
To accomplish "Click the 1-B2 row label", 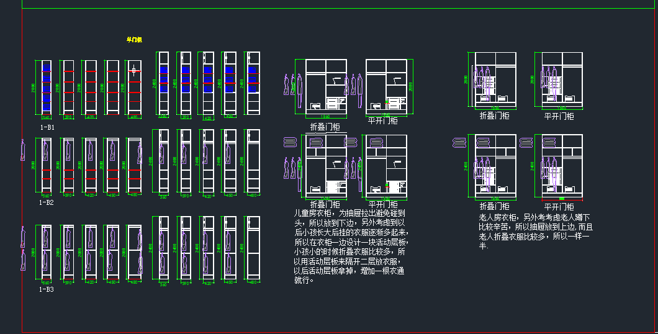I will 47,202.
